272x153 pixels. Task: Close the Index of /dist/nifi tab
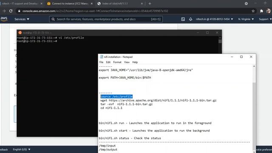142,3
